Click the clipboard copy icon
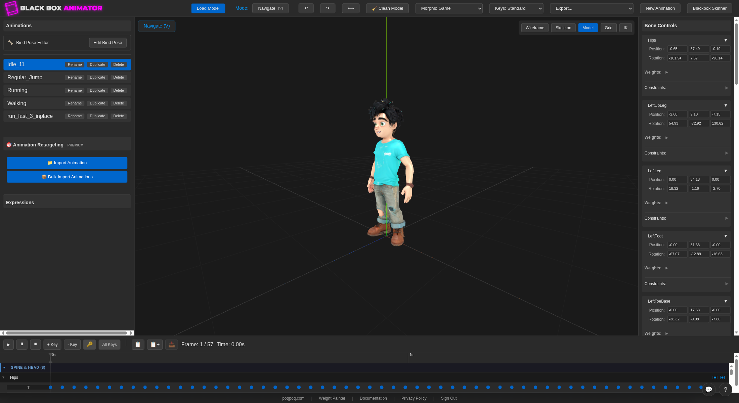739x403 pixels. click(x=138, y=345)
